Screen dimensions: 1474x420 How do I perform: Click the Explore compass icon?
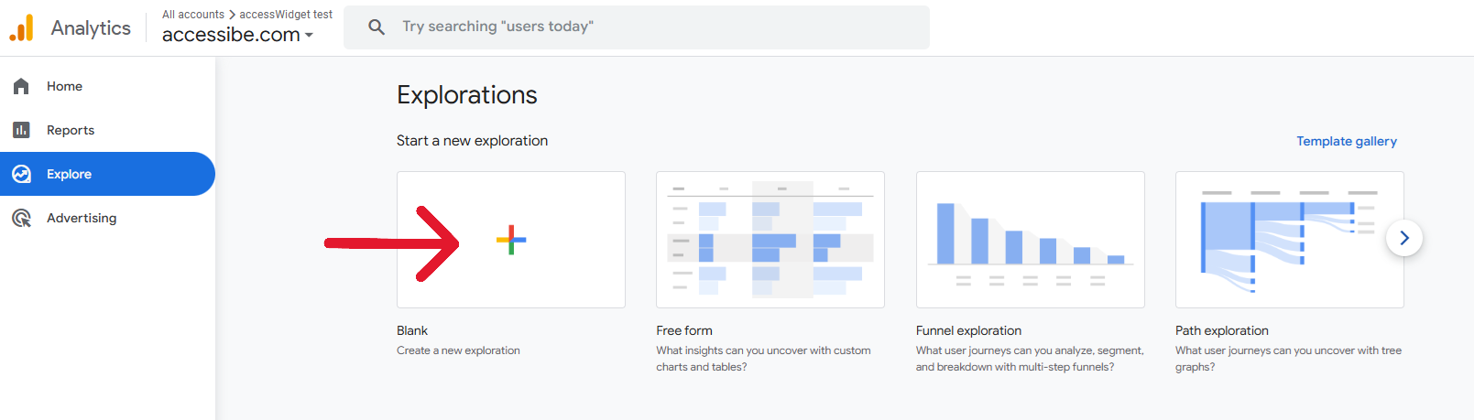click(21, 174)
